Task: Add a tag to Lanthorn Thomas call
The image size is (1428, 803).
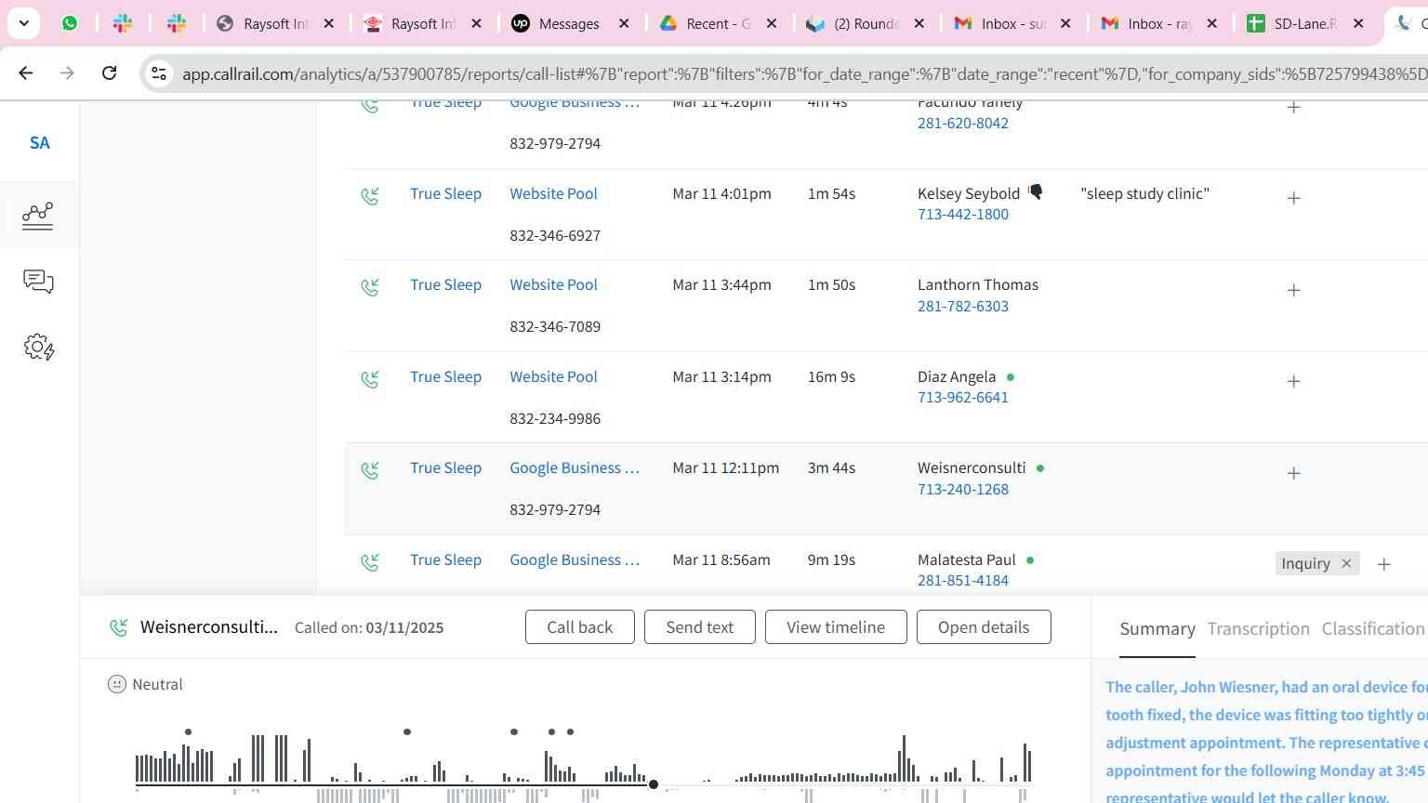Action: (x=1293, y=290)
